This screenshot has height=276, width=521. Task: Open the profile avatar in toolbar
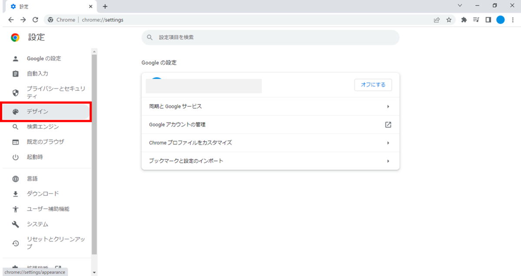pos(501,20)
